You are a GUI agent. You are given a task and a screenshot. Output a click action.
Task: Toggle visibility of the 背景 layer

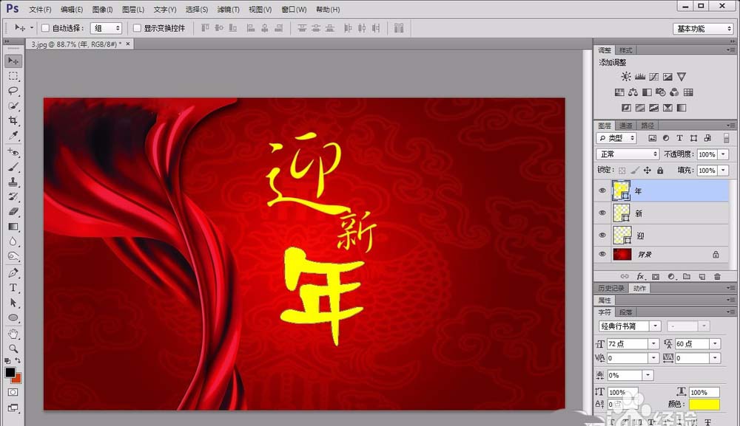point(602,253)
